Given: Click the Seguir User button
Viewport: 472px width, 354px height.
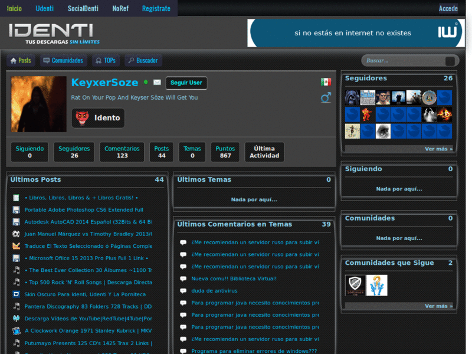Looking at the screenshot, I should tap(186, 83).
